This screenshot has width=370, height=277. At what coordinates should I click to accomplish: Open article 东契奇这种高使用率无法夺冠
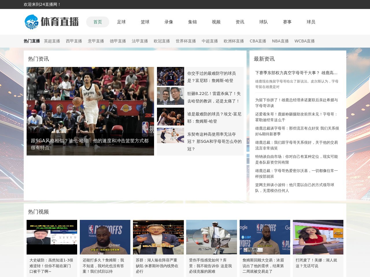pyautogui.click(x=214, y=142)
